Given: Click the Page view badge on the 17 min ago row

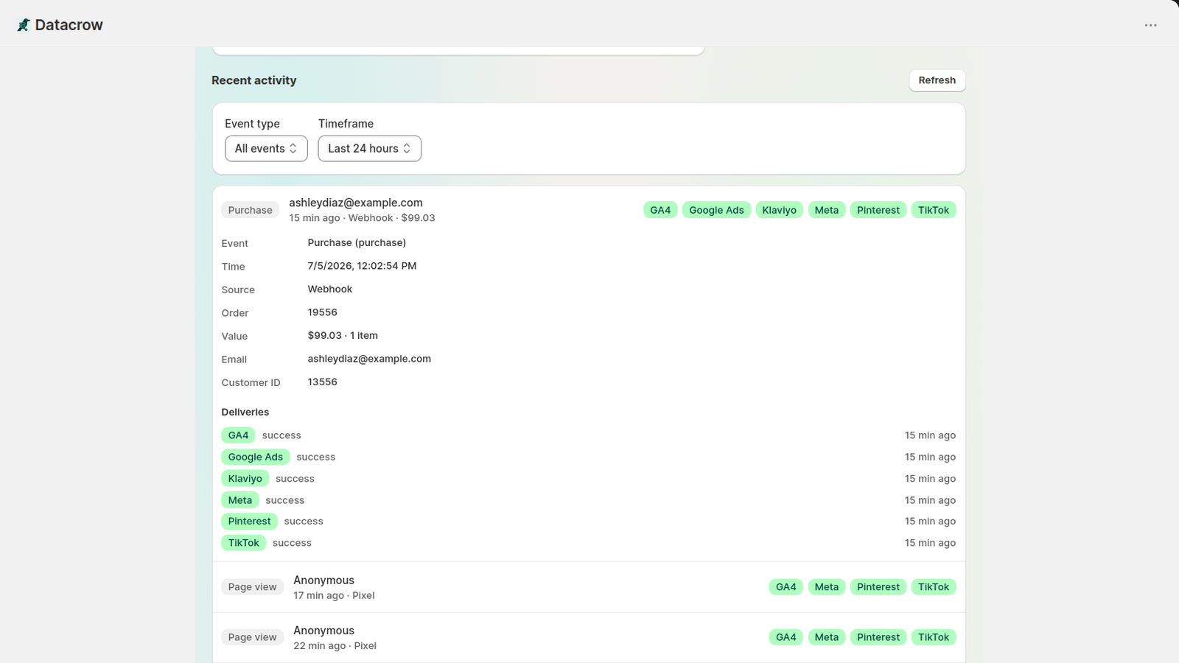Looking at the screenshot, I should click(x=252, y=587).
